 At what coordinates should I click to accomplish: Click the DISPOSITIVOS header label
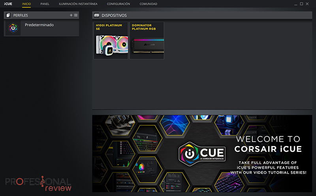pos(114,15)
